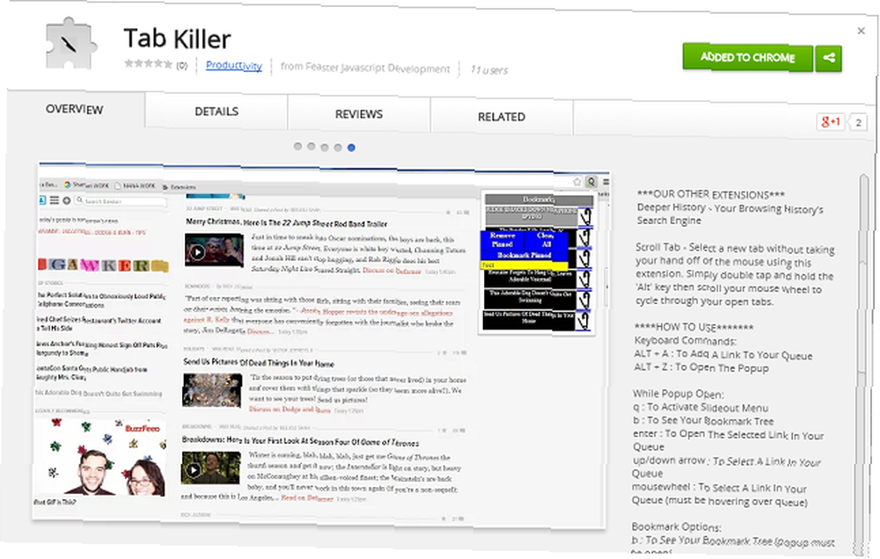Click the 'from Feaster Javascript Development' text
This screenshot has height=559, width=880.
point(365,68)
